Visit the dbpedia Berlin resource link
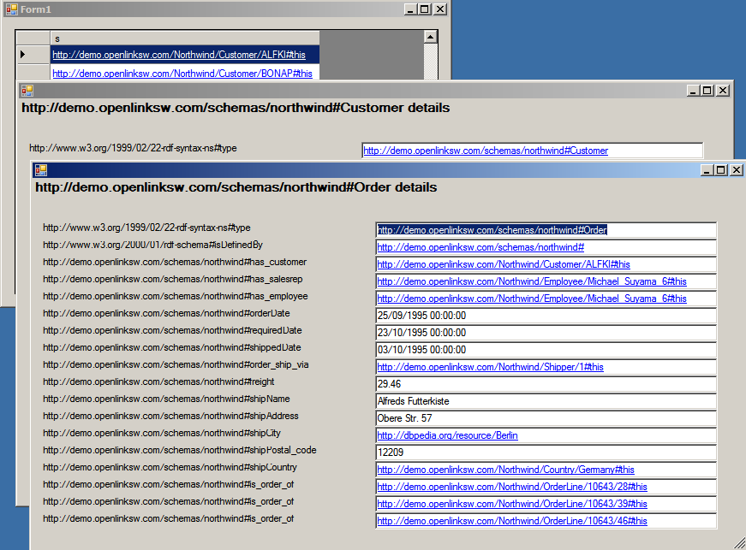This screenshot has width=746, height=550. pyautogui.click(x=447, y=435)
